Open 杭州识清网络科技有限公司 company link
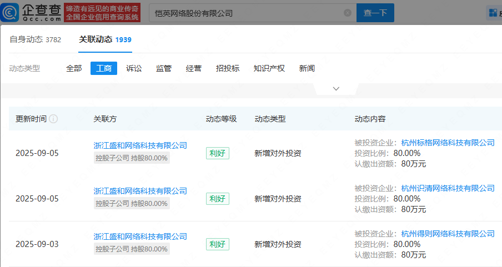The image size is (502, 267). pyautogui.click(x=448, y=188)
